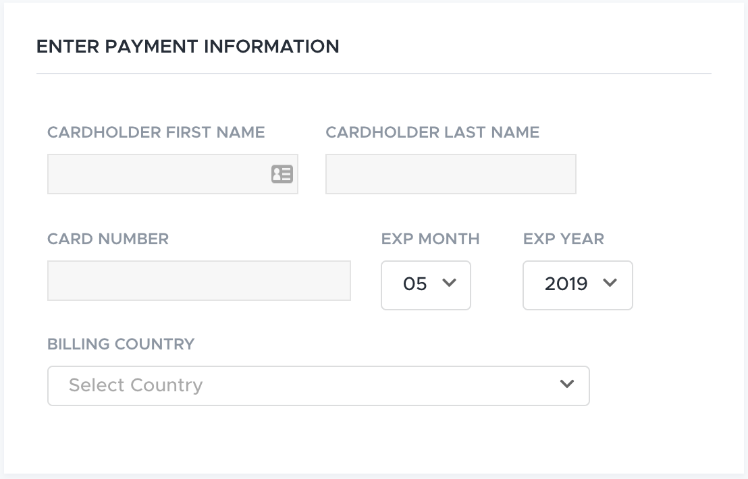Screen dimensions: 748x479
Task: Click the Exp Month label
Action: 430,239
